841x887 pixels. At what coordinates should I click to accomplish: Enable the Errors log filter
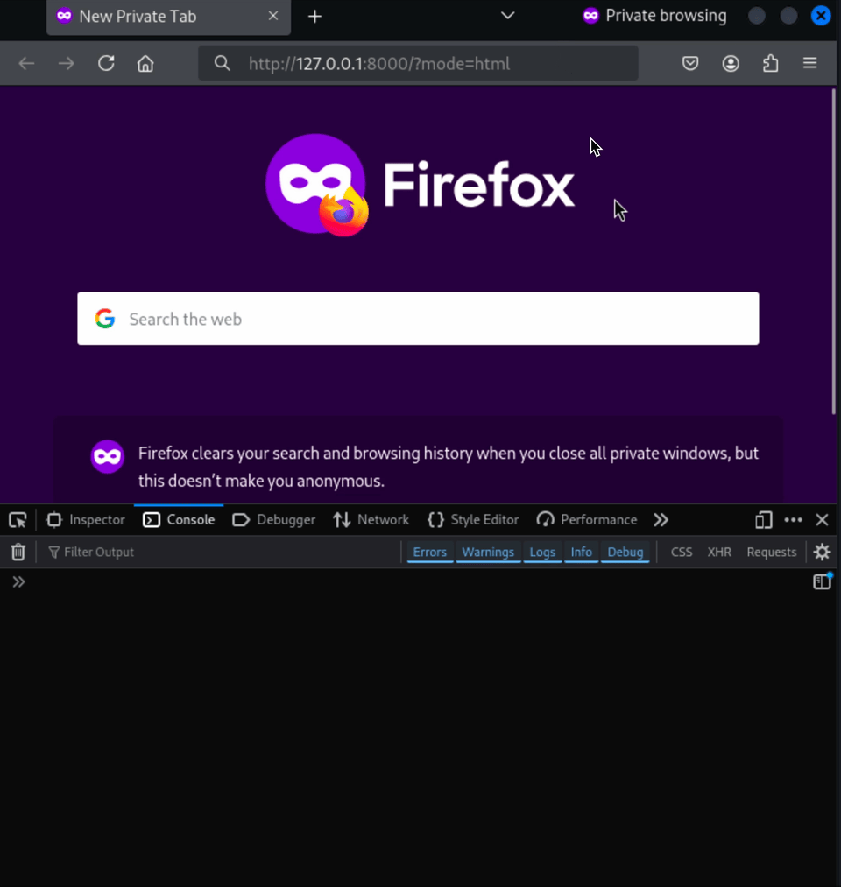429,552
